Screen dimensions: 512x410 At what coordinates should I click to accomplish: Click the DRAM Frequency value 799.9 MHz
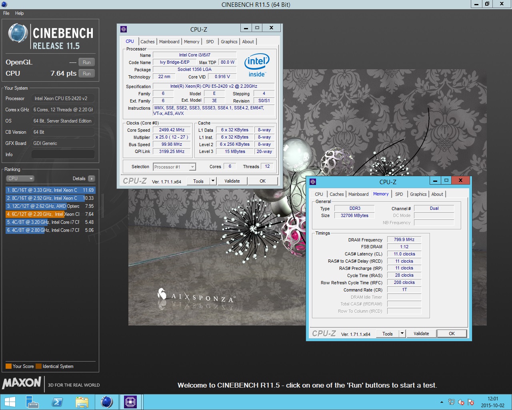404,240
